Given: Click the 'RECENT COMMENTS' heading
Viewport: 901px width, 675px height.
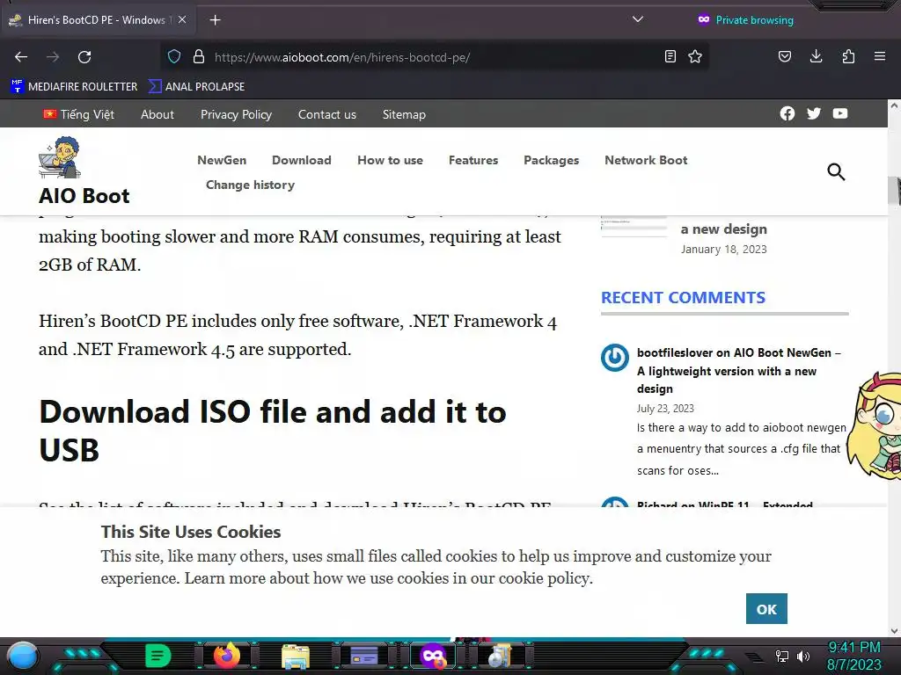Looking at the screenshot, I should [x=683, y=297].
